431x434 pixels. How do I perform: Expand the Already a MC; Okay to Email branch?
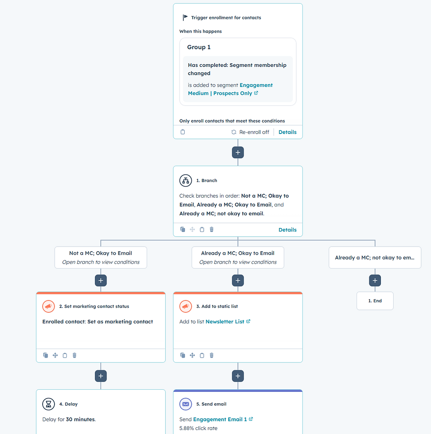238,257
